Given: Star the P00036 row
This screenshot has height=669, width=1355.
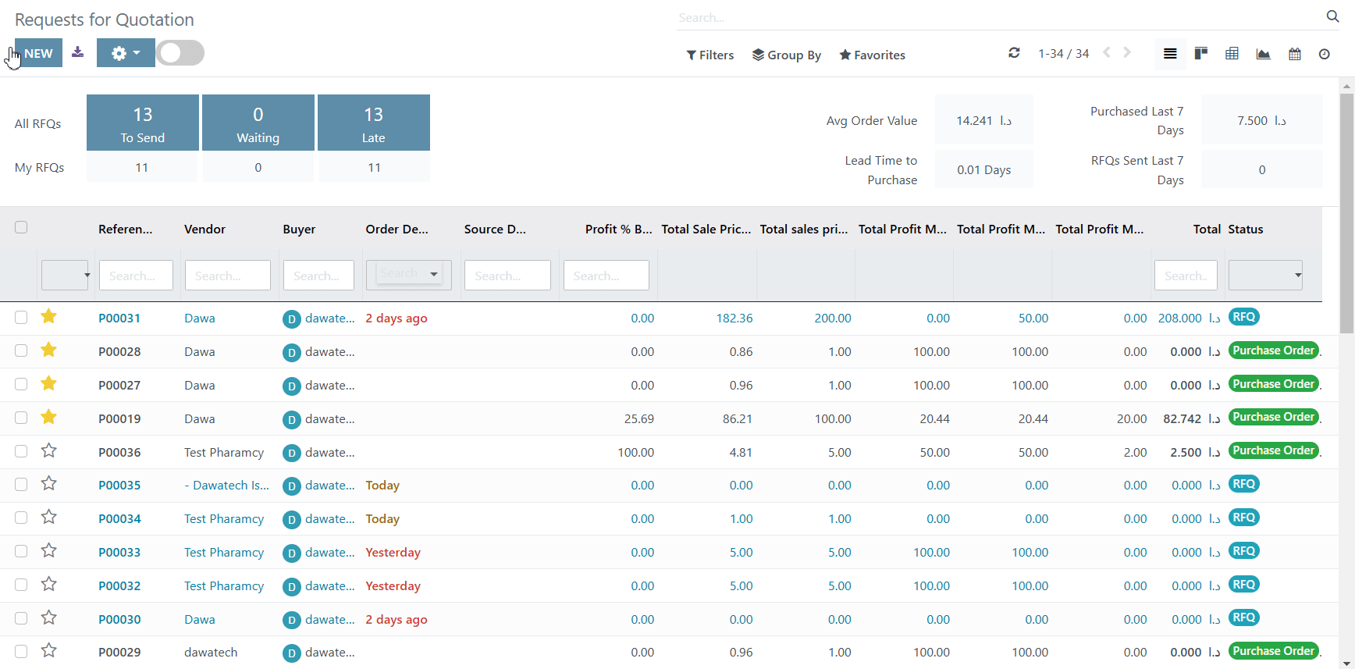Looking at the screenshot, I should point(48,450).
